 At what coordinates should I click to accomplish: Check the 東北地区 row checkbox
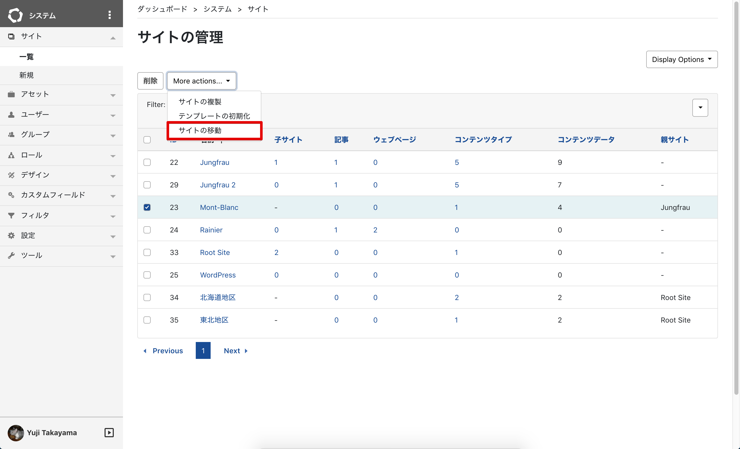tap(147, 320)
